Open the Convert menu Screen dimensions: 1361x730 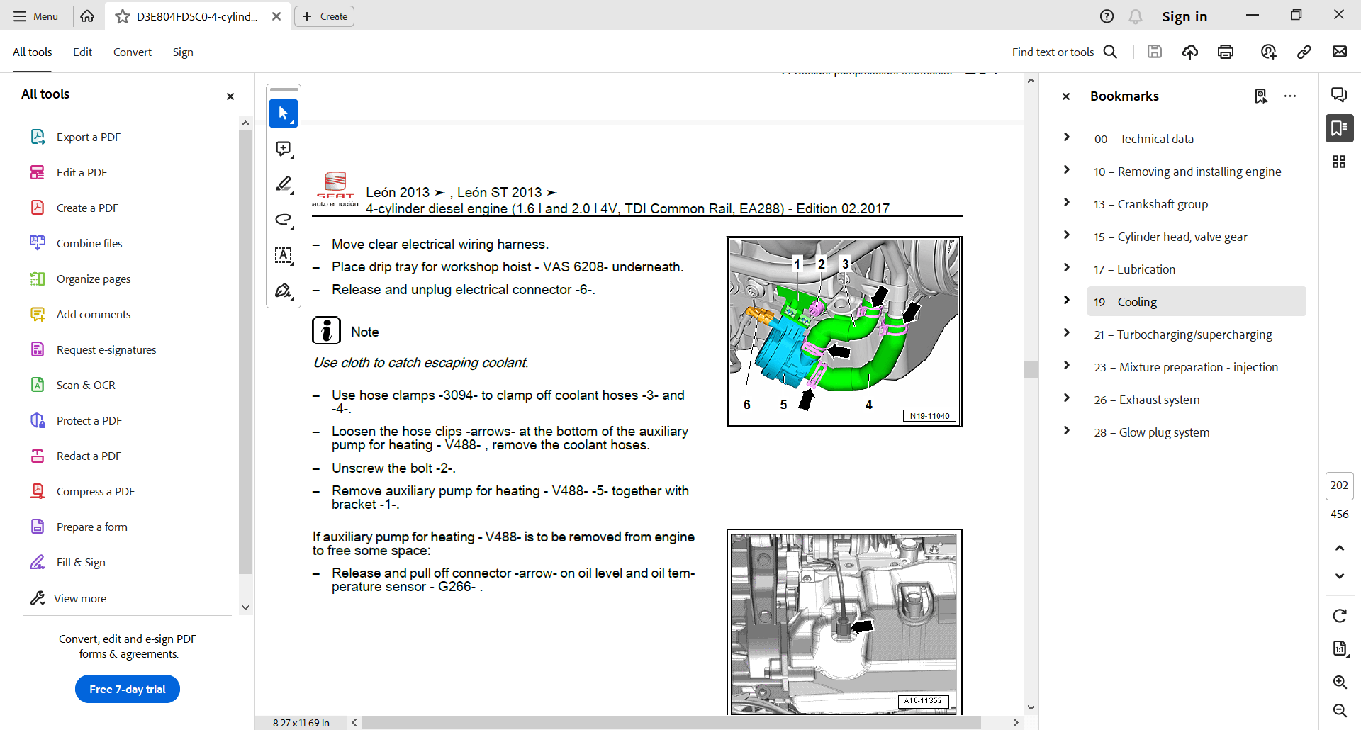(133, 52)
